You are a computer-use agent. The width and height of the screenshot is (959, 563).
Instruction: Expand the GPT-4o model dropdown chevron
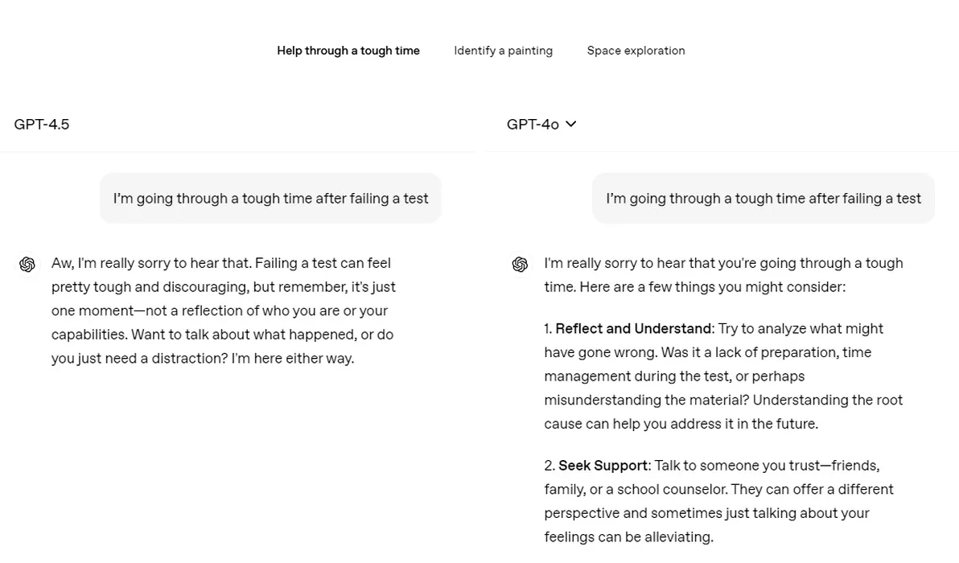(570, 124)
